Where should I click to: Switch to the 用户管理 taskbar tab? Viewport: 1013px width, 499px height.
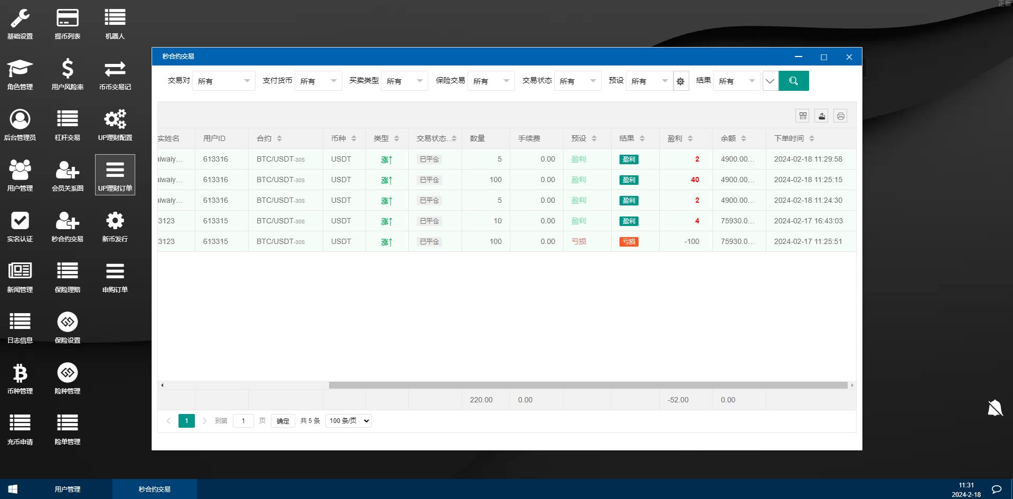tap(68, 489)
